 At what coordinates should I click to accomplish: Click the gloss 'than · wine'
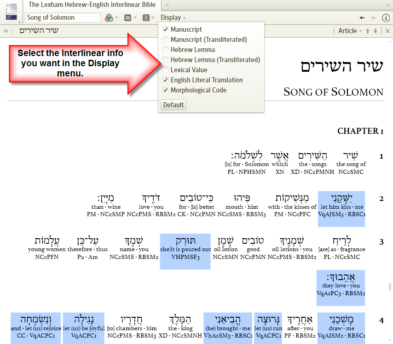coord(106,207)
